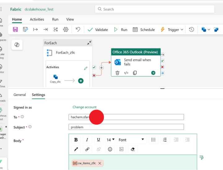
Task: Insert a bulleted list
Action: (x=153, y=140)
